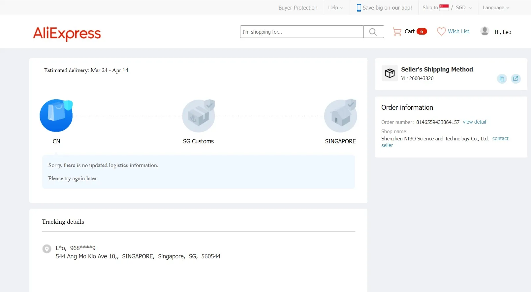Open the Wish List link
The width and height of the screenshot is (531, 292).
pyautogui.click(x=458, y=31)
